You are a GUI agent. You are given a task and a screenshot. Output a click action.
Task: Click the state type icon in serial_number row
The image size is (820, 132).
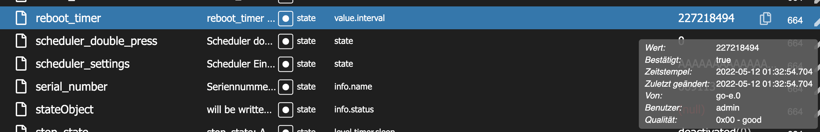[286, 87]
